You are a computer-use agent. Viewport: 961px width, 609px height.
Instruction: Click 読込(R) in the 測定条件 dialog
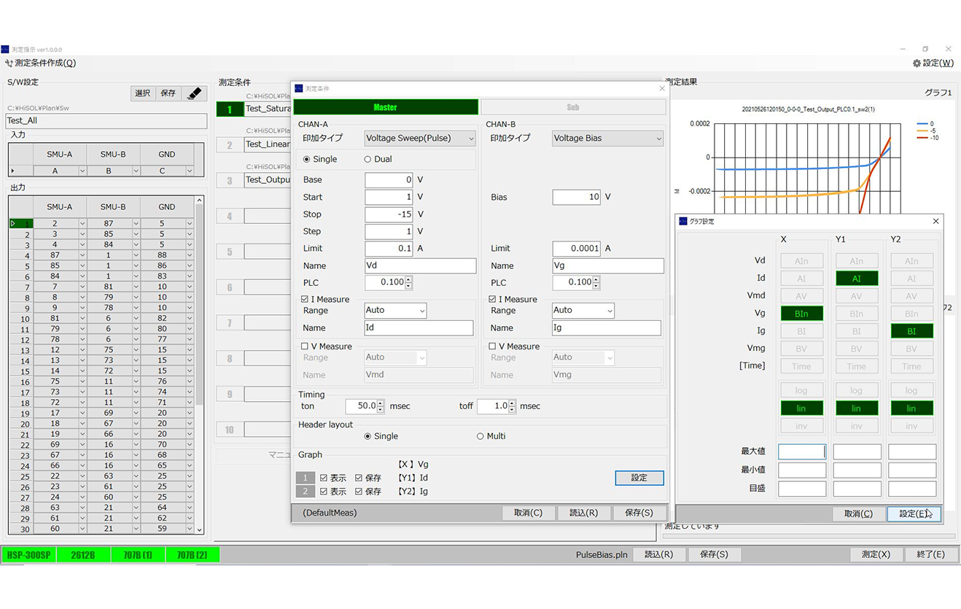[583, 513]
